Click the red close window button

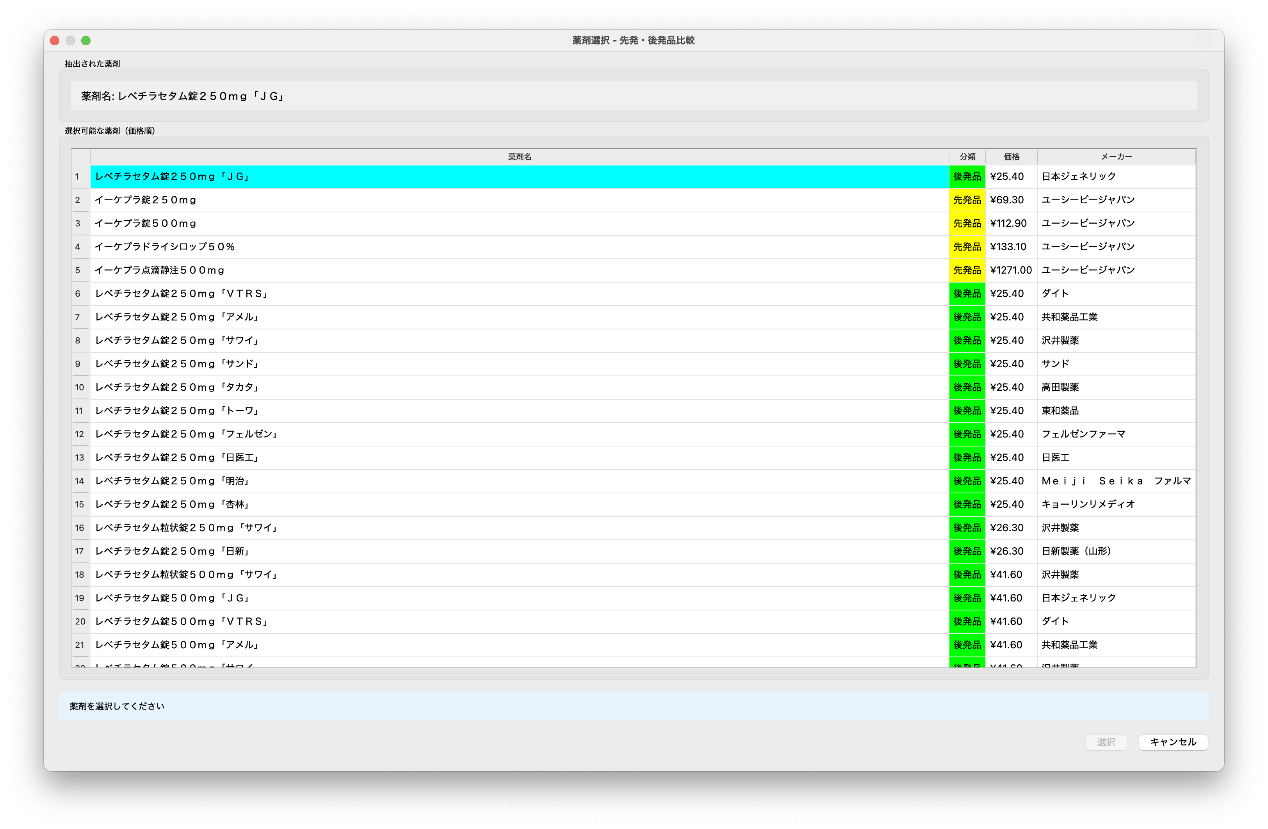[54, 41]
